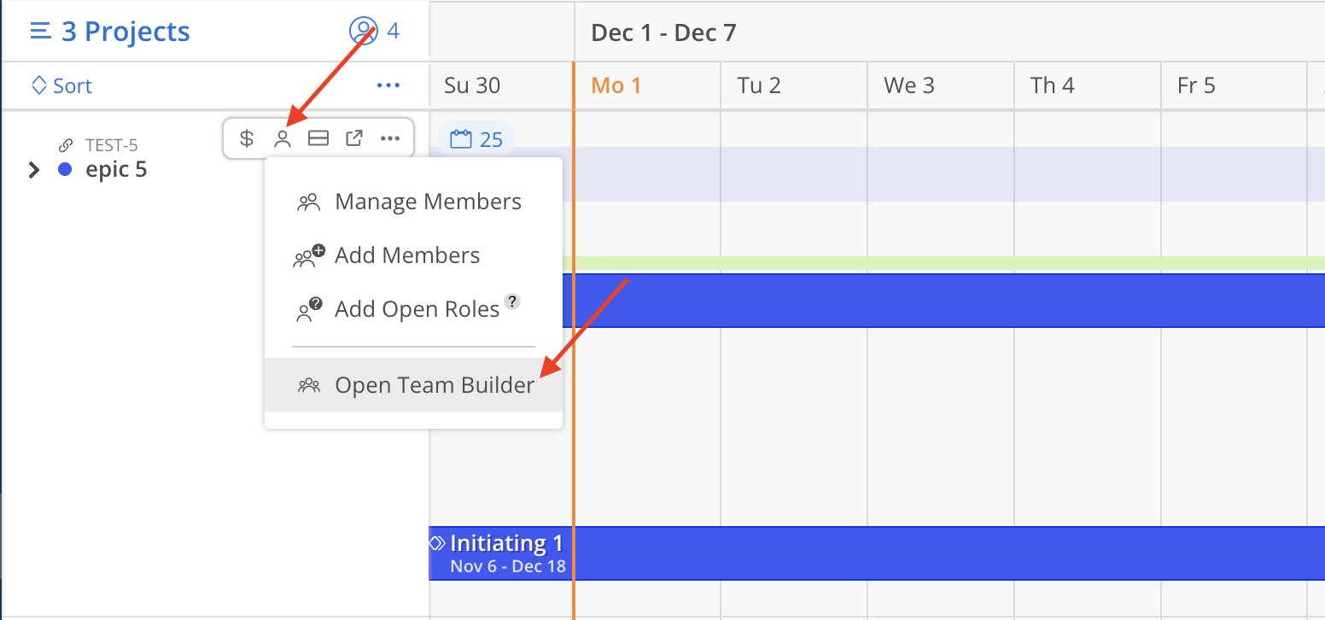The width and height of the screenshot is (1325, 620).
Task: Click the TEST-5 link icon
Action: point(66,145)
